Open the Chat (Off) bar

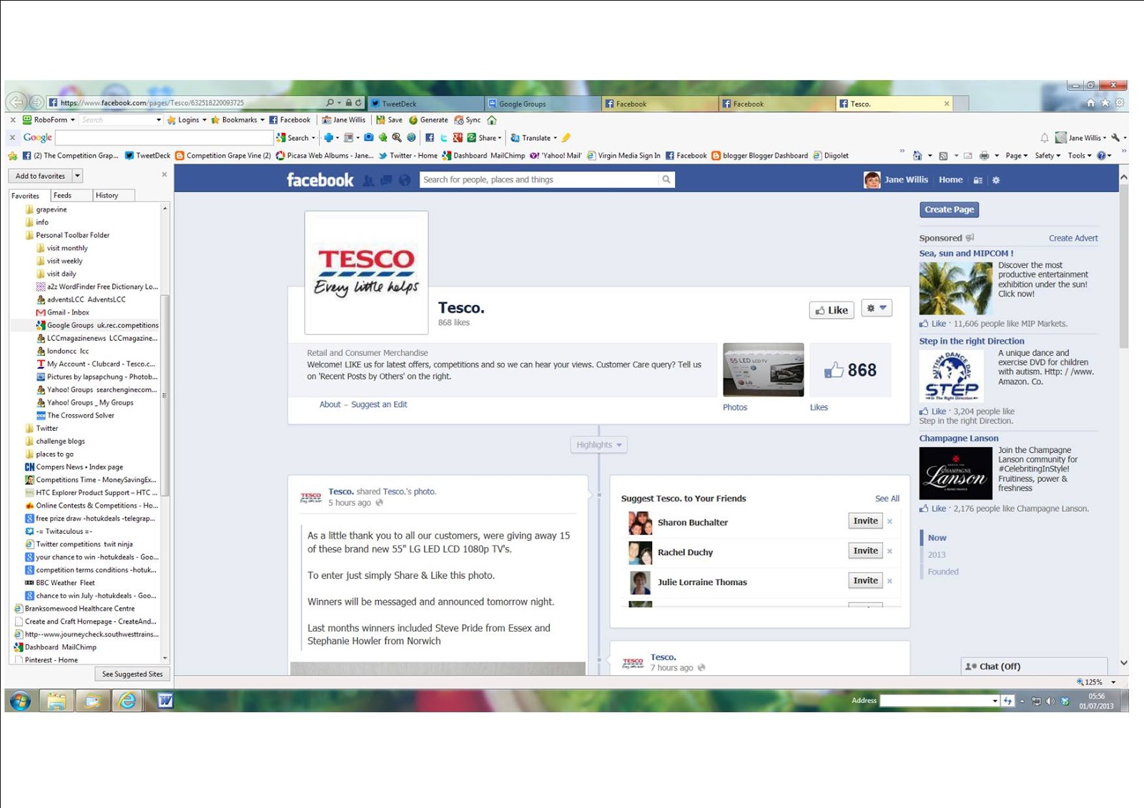pos(1034,667)
